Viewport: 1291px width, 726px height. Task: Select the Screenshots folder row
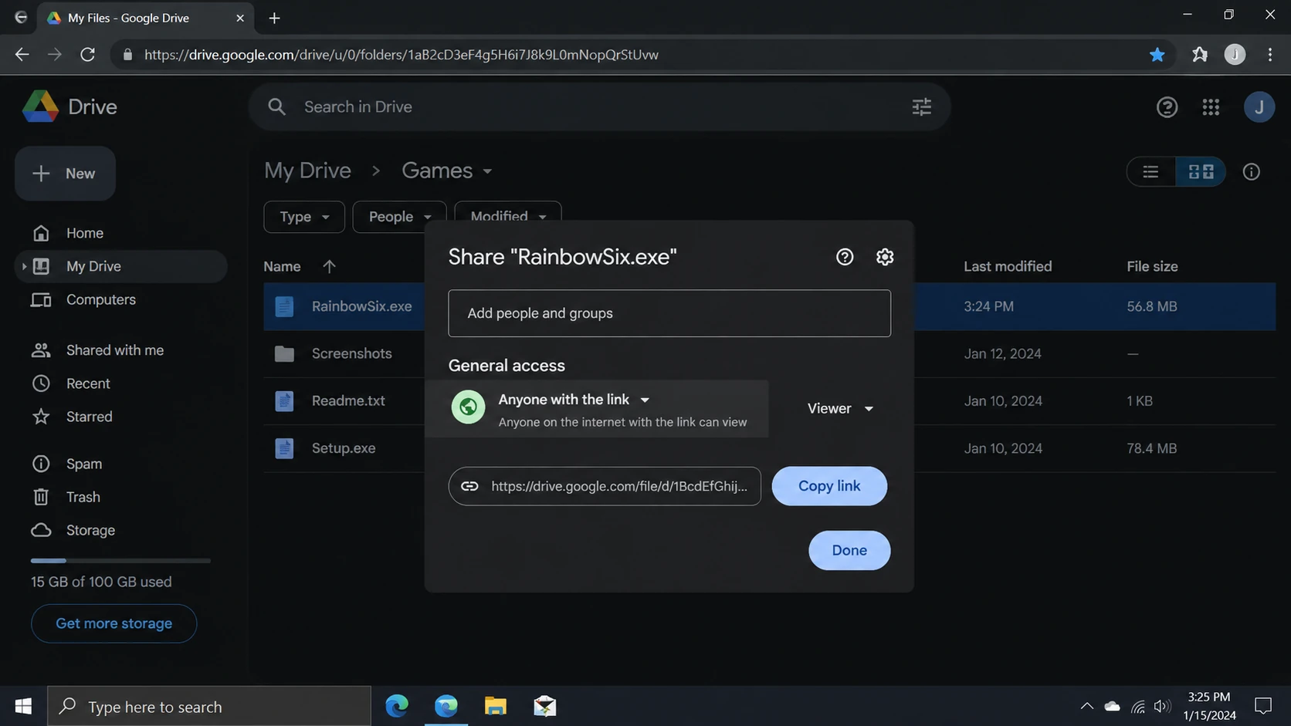pyautogui.click(x=769, y=354)
